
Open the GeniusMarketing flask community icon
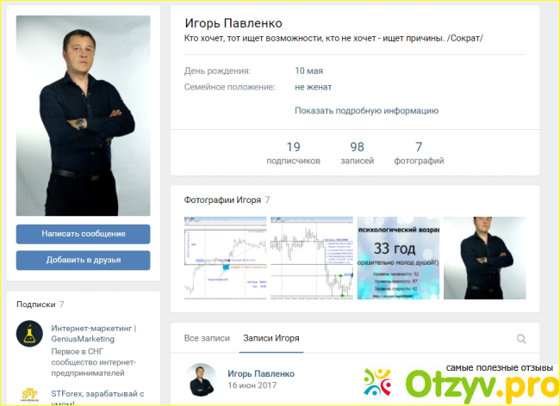pyautogui.click(x=29, y=334)
